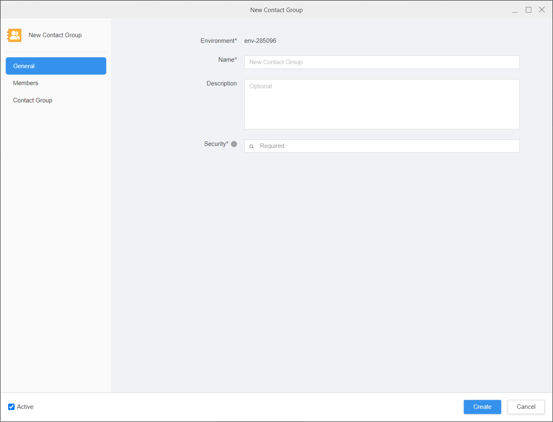Image resolution: width=553 pixels, height=422 pixels.
Task: Open the Contact Group tab
Action: 33,100
